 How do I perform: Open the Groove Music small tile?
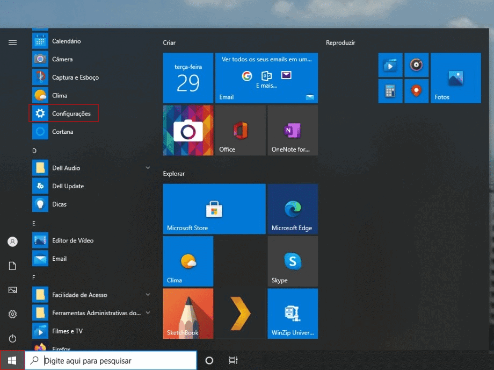[x=417, y=65]
